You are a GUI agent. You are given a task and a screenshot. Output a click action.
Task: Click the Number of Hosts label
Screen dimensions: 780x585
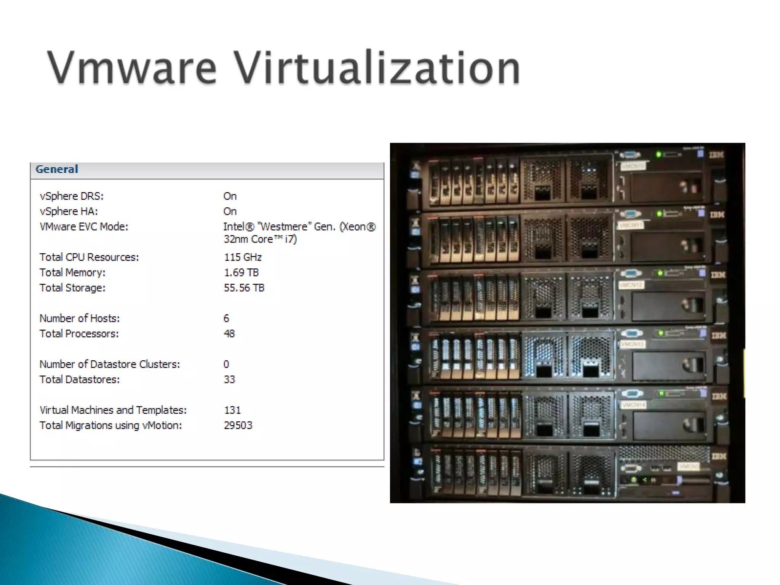79,318
